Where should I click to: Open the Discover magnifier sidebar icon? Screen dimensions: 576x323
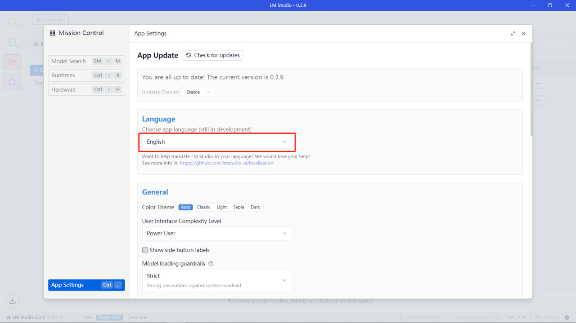pos(13,82)
